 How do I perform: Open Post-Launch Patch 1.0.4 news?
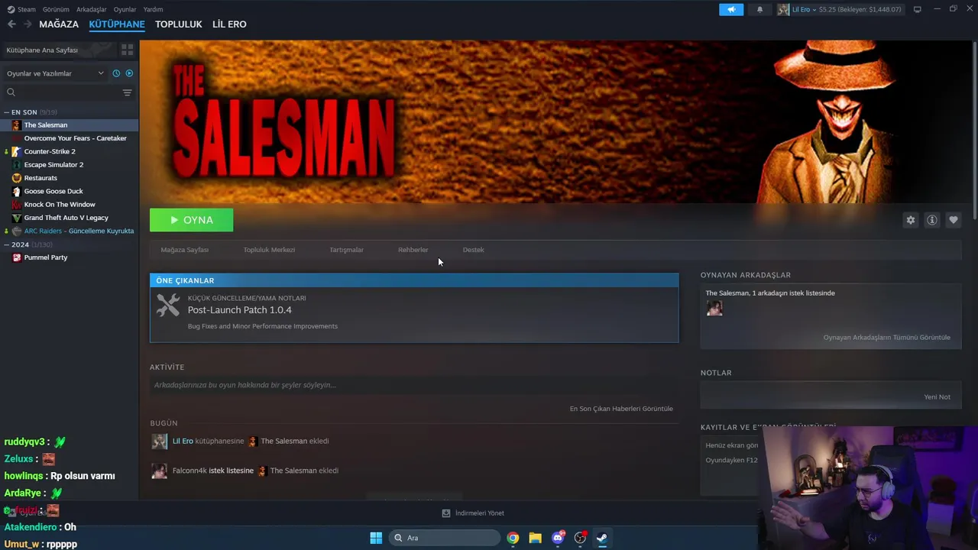[x=239, y=310]
